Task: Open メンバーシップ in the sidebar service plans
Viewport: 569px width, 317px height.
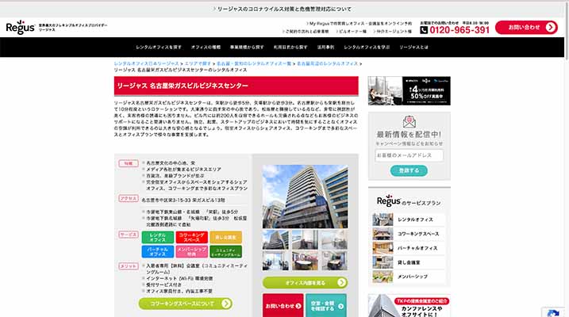Action: click(409, 277)
